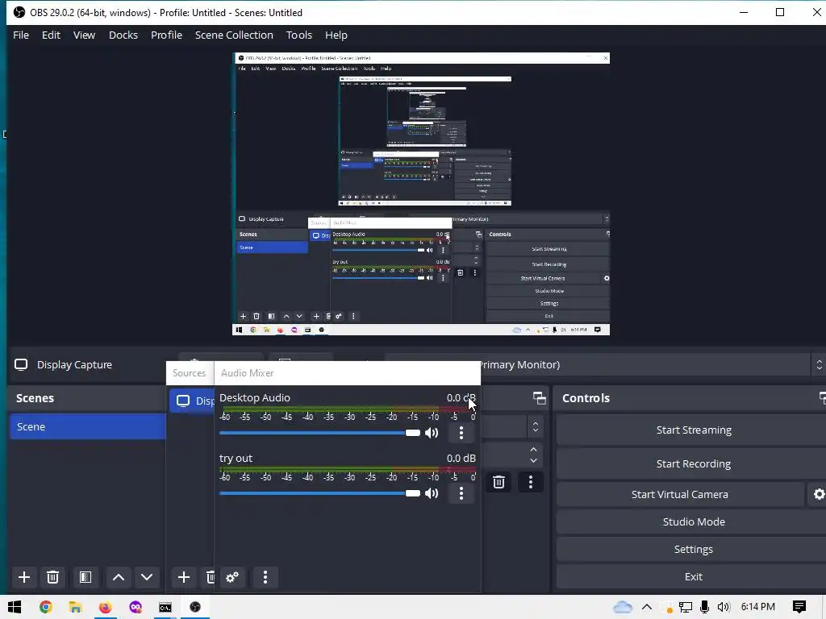Screen dimensions: 826x619
Task: Open File Explorer from taskbar
Action: [75, 607]
